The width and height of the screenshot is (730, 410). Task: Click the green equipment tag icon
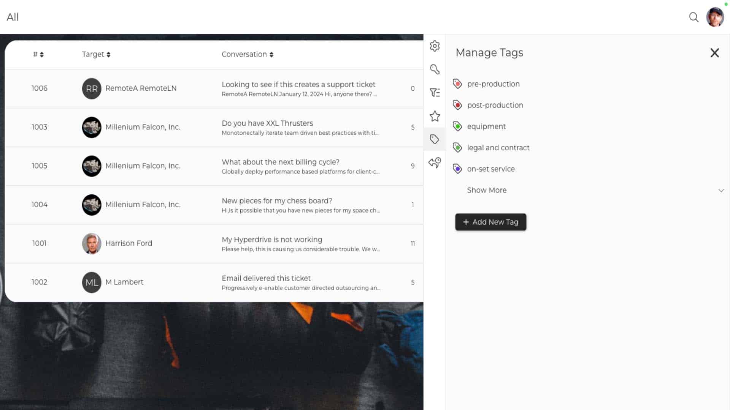pos(457,126)
